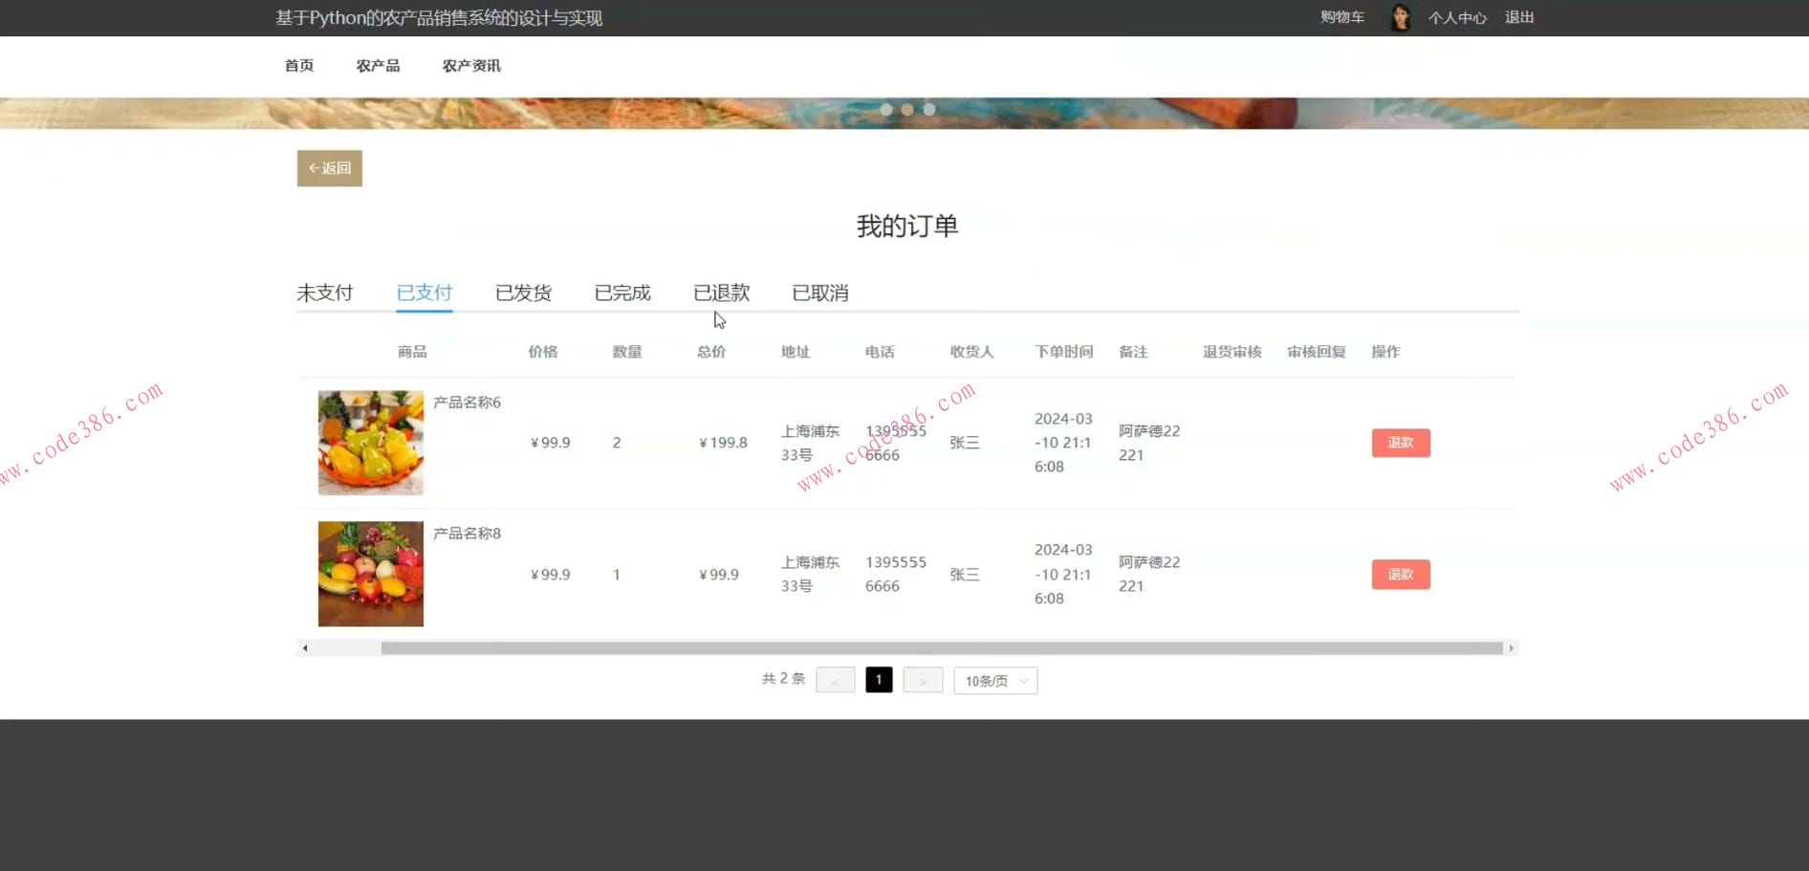The height and width of the screenshot is (871, 1809).
Task: Click the 产品名称8 product thumbnail
Action: pyautogui.click(x=370, y=573)
